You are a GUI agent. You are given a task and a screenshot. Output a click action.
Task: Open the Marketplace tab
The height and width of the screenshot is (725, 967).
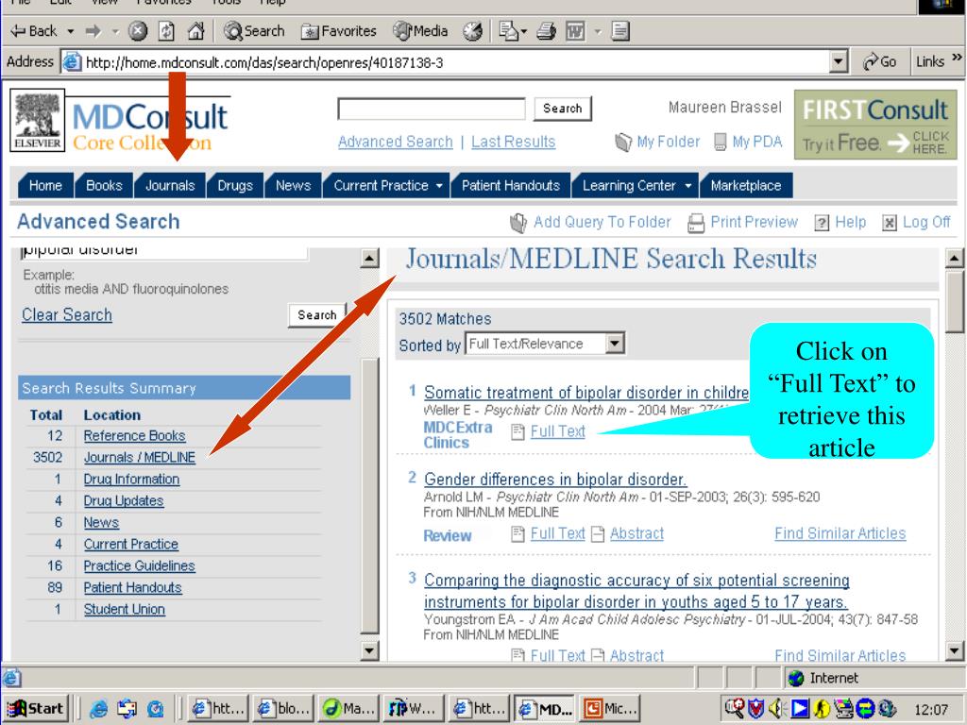pyautogui.click(x=746, y=186)
